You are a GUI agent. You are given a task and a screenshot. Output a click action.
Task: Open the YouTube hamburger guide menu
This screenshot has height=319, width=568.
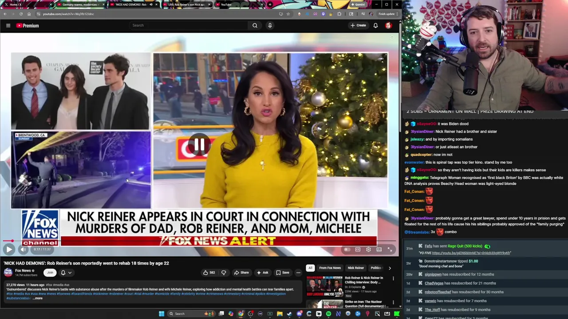pyautogui.click(x=8, y=26)
